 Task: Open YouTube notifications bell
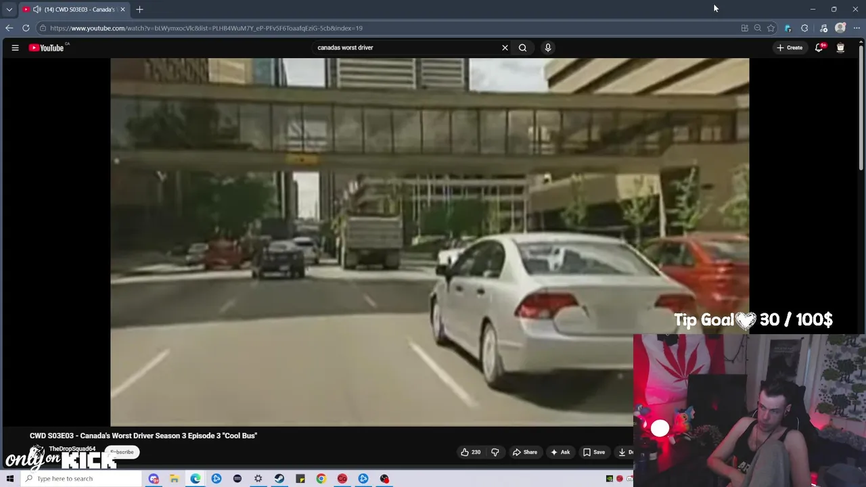point(819,47)
